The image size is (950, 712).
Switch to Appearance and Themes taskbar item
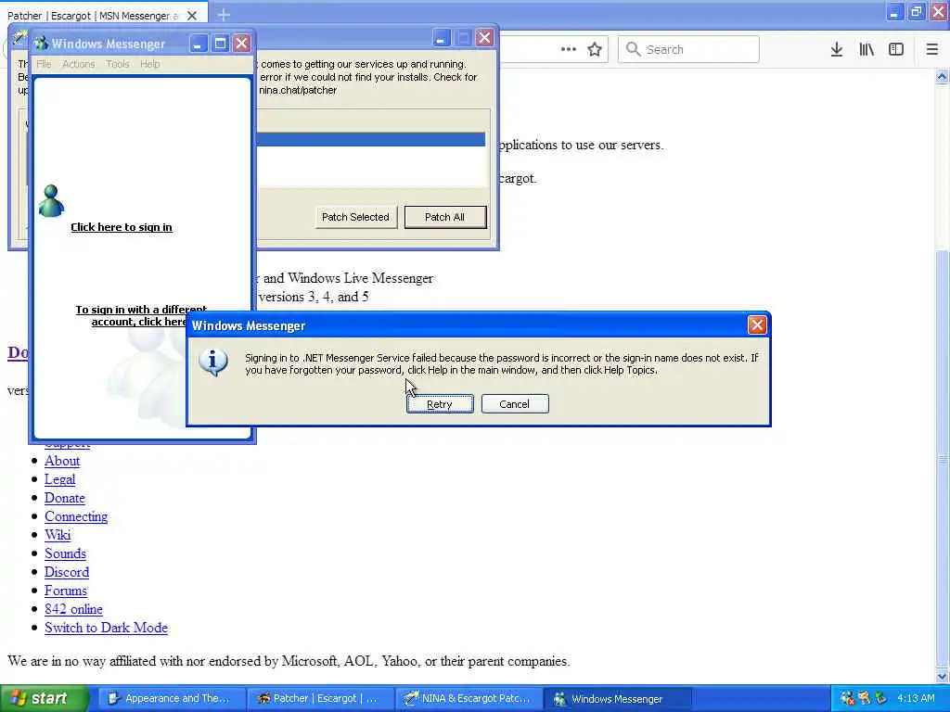pyautogui.click(x=172, y=699)
